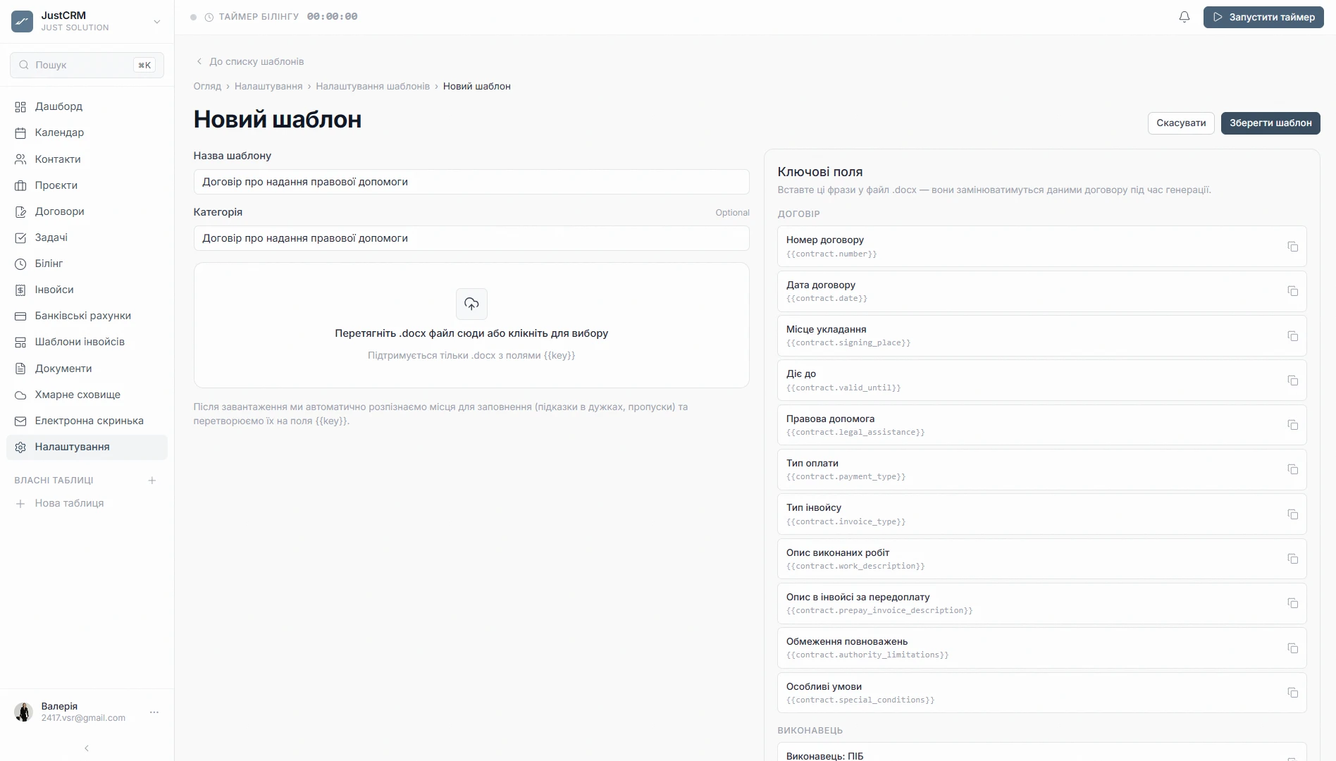1336x761 pixels.
Task: Click the .docx file upload dropzone
Action: pos(471,325)
